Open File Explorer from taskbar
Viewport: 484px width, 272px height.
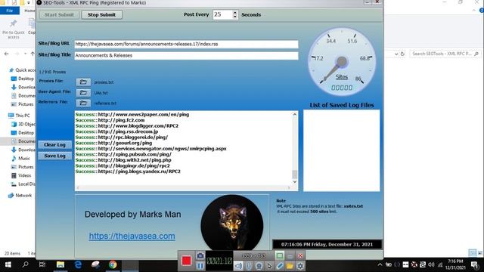[60, 264]
